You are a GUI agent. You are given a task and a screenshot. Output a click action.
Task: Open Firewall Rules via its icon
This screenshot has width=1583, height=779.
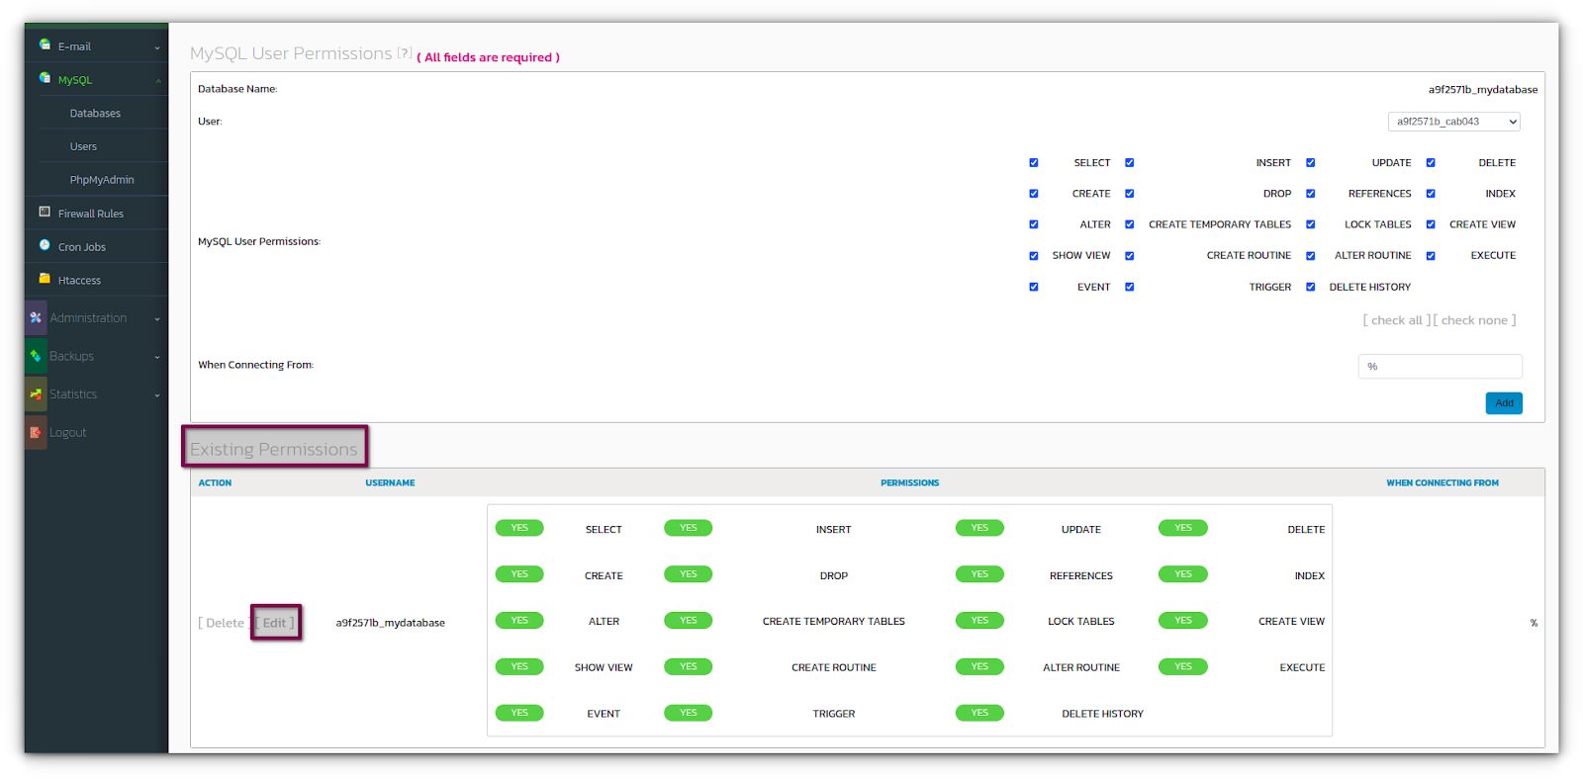(45, 212)
